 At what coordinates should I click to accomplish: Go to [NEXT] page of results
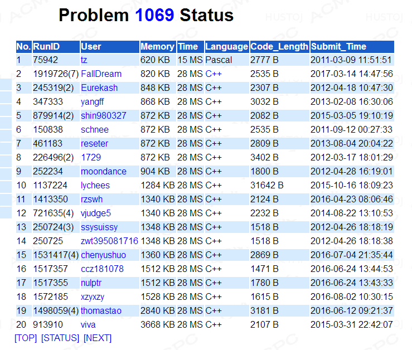pos(98,338)
